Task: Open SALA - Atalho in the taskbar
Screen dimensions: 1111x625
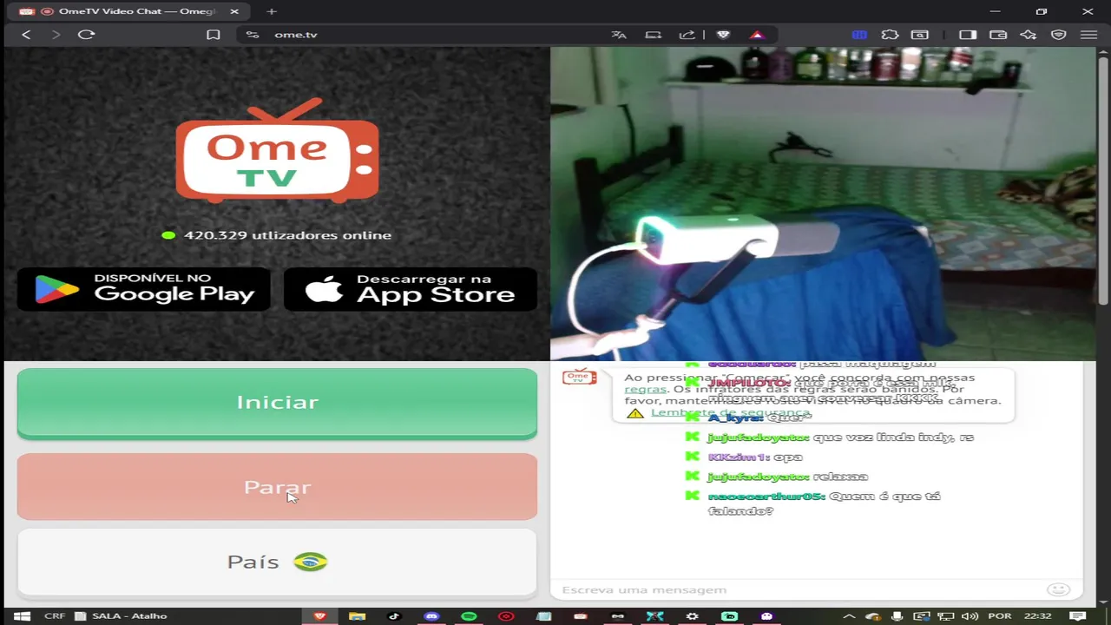Action: [121, 616]
